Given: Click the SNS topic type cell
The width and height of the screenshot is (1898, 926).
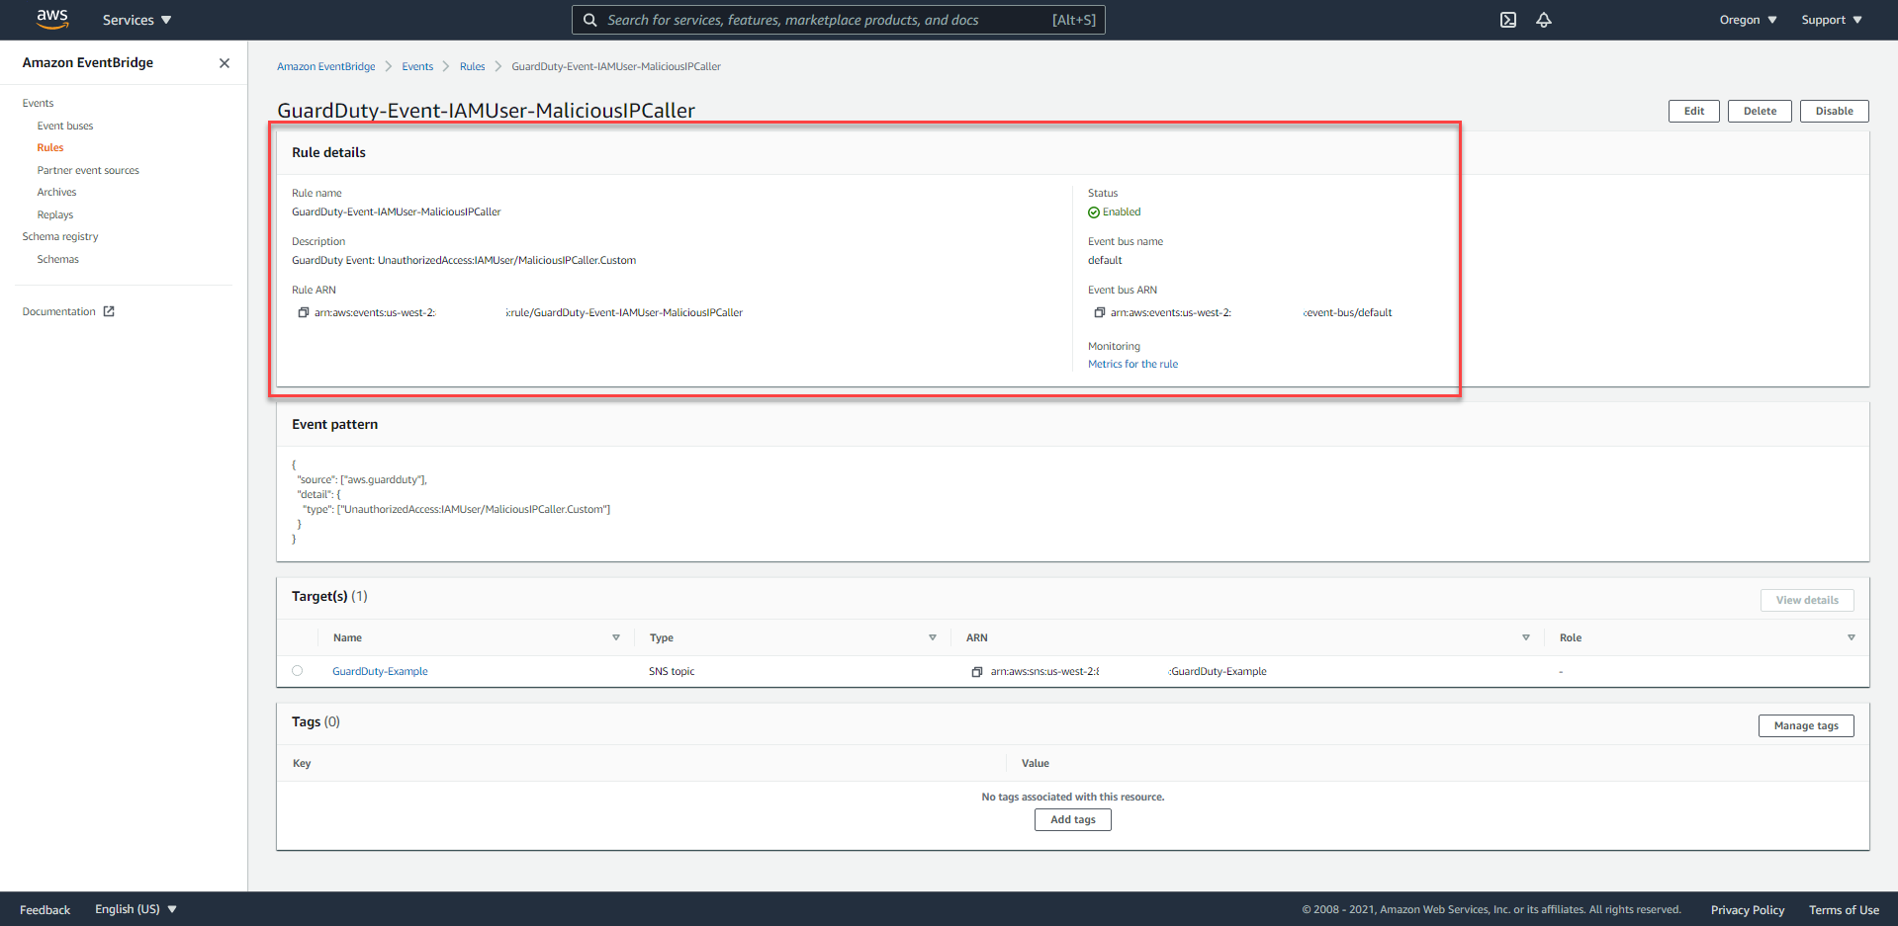Looking at the screenshot, I should [672, 671].
